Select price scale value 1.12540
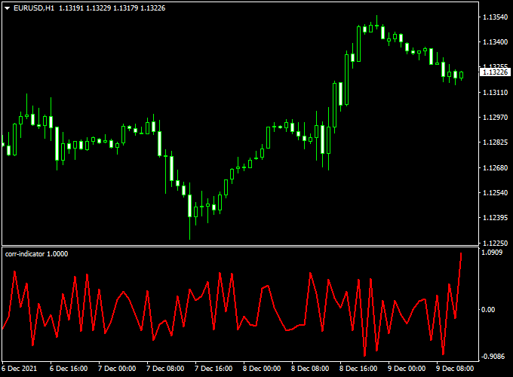 tap(496, 192)
